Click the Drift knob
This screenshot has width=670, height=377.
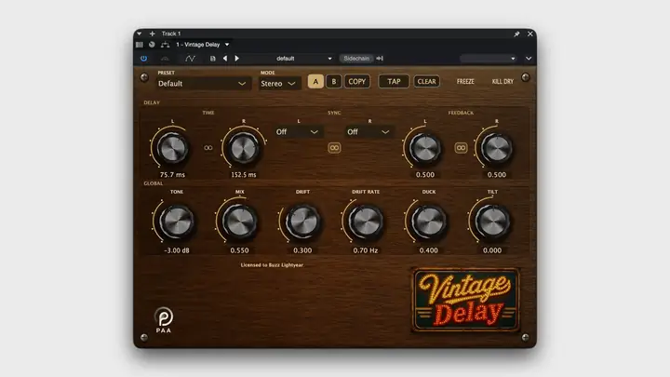pyautogui.click(x=302, y=222)
